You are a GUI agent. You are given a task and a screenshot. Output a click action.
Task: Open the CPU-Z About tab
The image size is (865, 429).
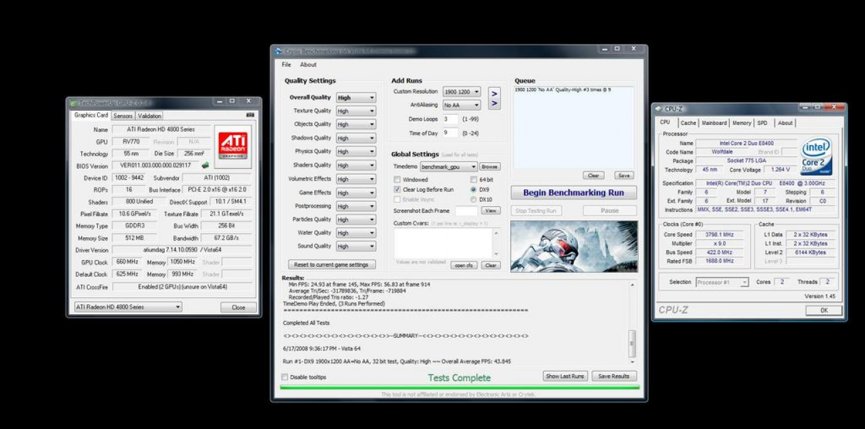[x=785, y=123]
